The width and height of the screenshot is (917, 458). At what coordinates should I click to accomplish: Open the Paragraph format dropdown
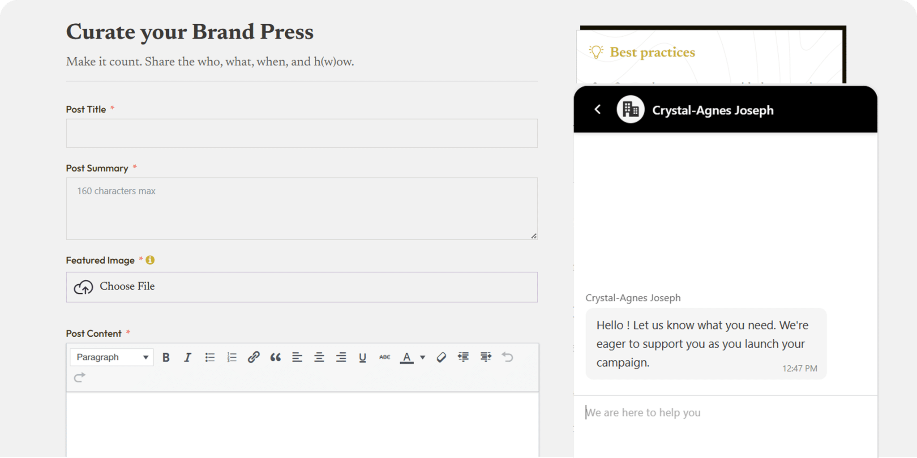[x=111, y=357]
